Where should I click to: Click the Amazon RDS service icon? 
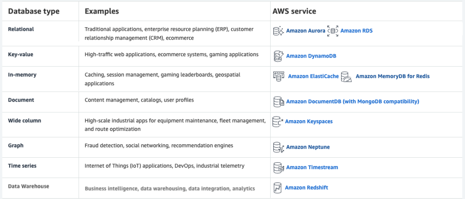pyautogui.click(x=333, y=31)
